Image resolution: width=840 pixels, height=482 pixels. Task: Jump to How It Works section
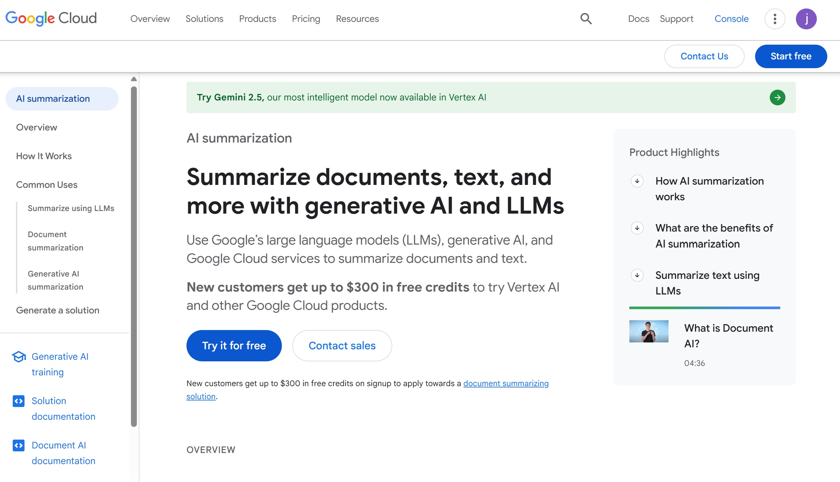[44, 156]
